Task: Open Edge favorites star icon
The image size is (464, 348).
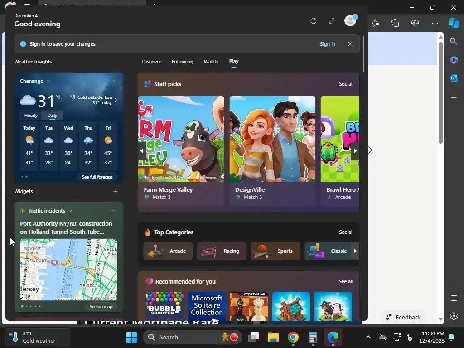Action: click(x=375, y=23)
